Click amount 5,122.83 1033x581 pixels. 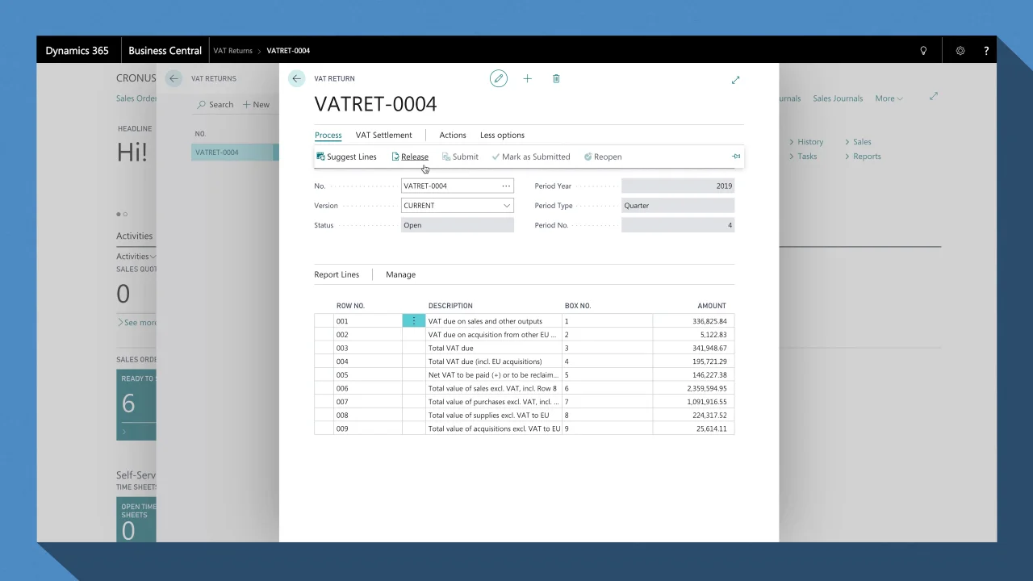coord(713,335)
